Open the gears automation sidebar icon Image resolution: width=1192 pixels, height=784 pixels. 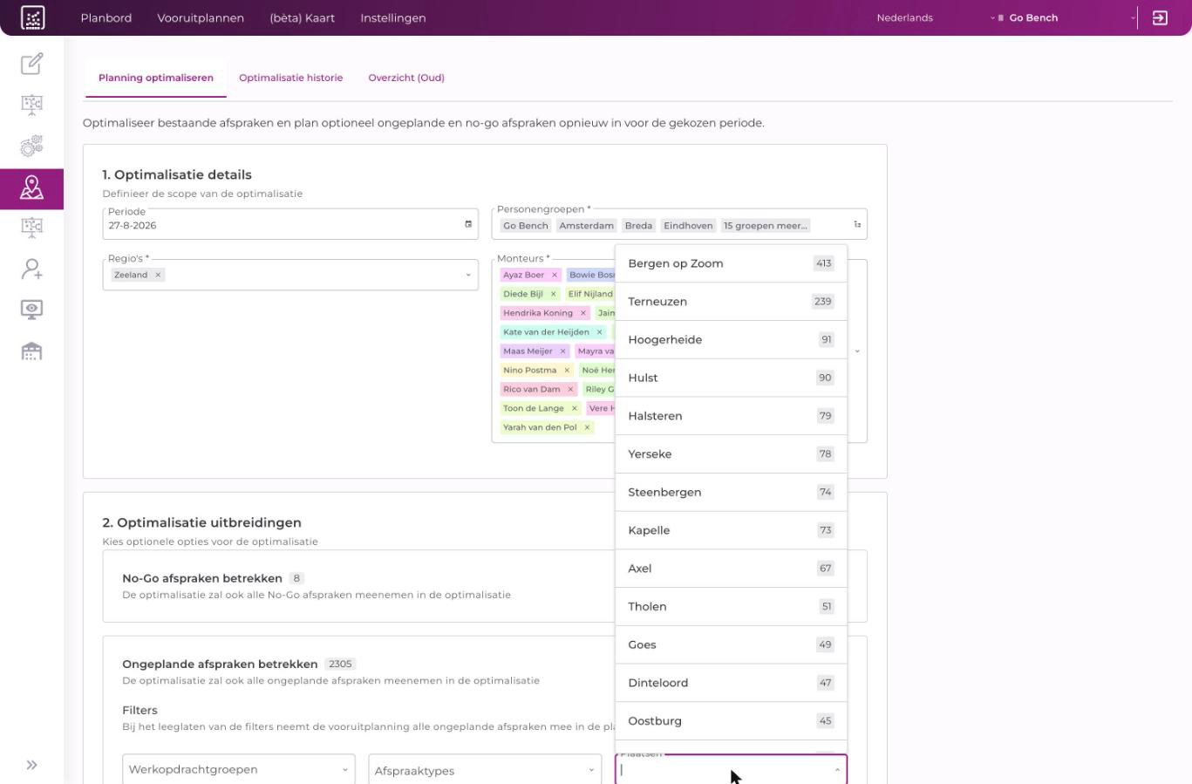pos(31,146)
